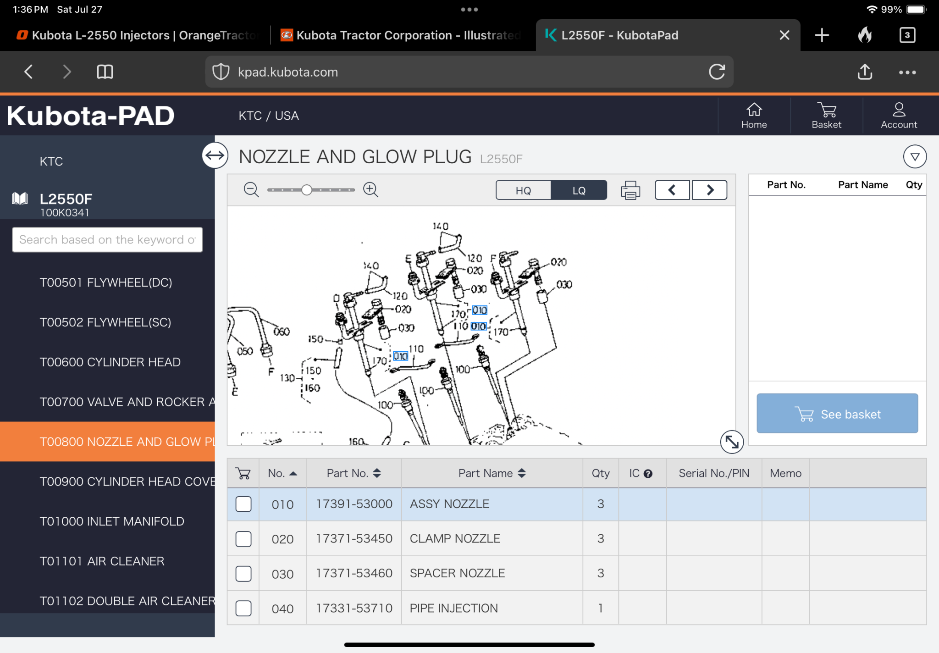Switch to Kubota Tractor Corporation tab

pyautogui.click(x=403, y=35)
